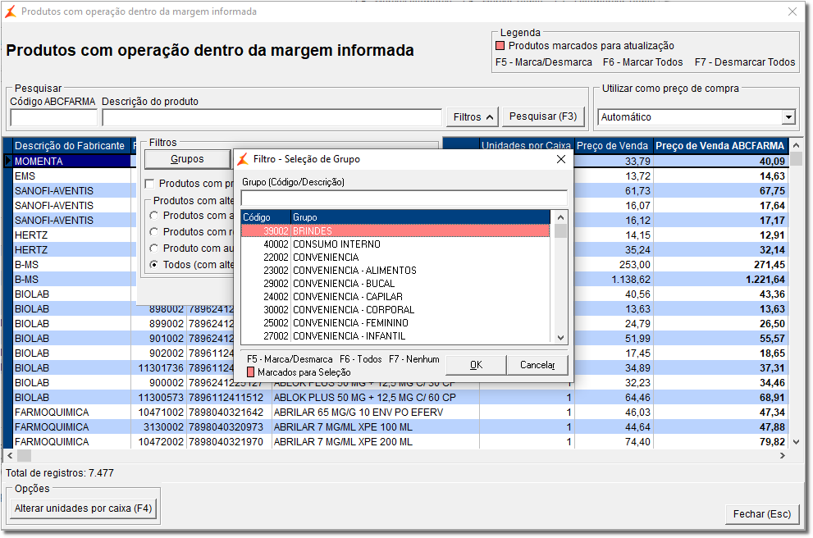Click the main table vertical scroll up arrow
This screenshot has width=813, height=538.
pyautogui.click(x=797, y=146)
